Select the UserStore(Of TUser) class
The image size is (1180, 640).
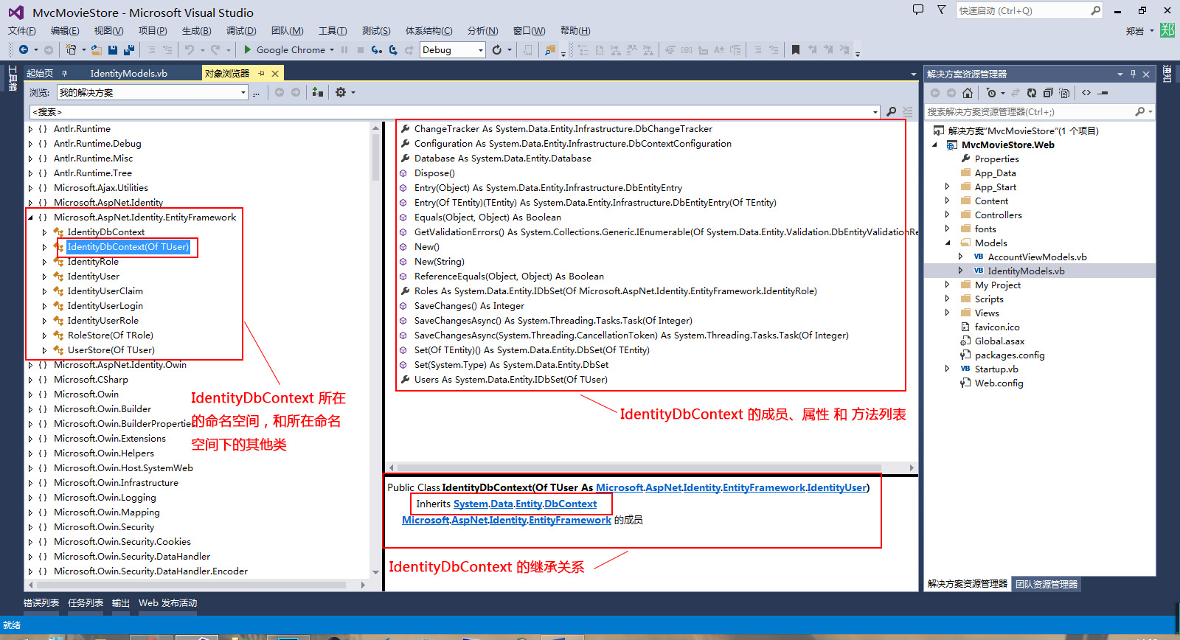pyautogui.click(x=111, y=350)
